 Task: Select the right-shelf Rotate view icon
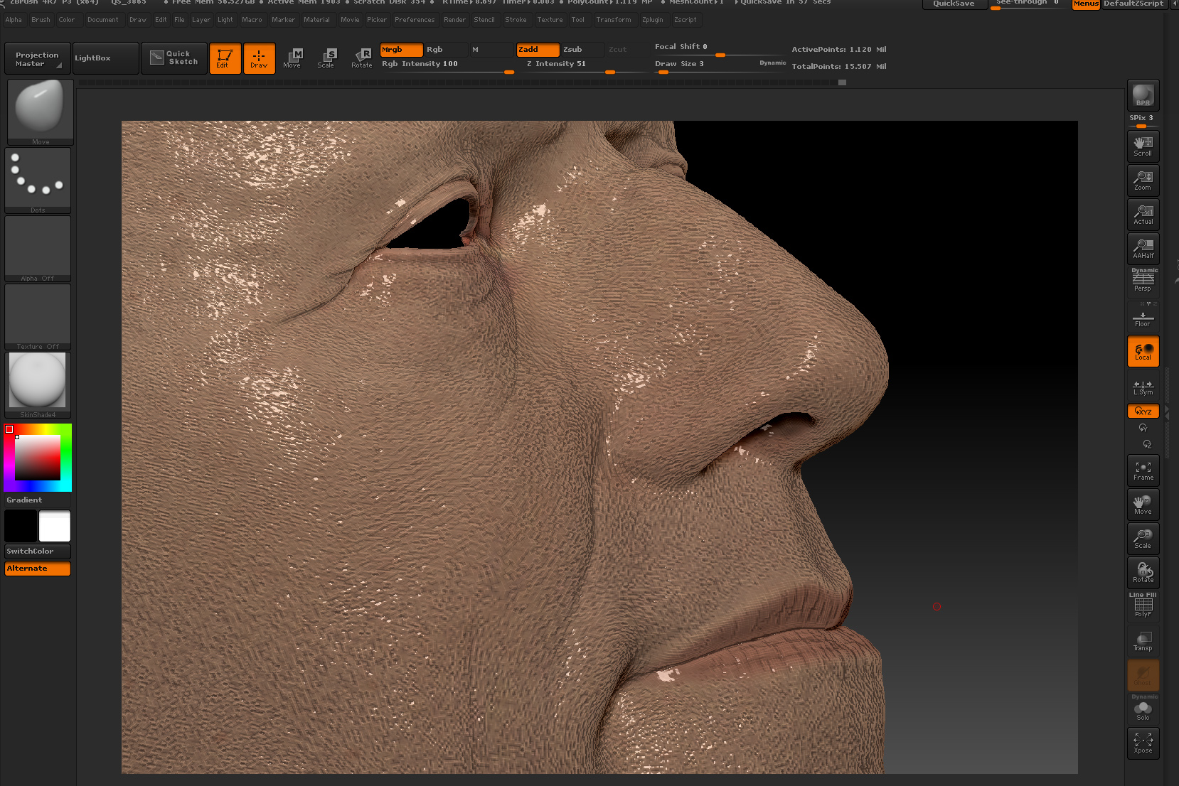[x=1143, y=573]
